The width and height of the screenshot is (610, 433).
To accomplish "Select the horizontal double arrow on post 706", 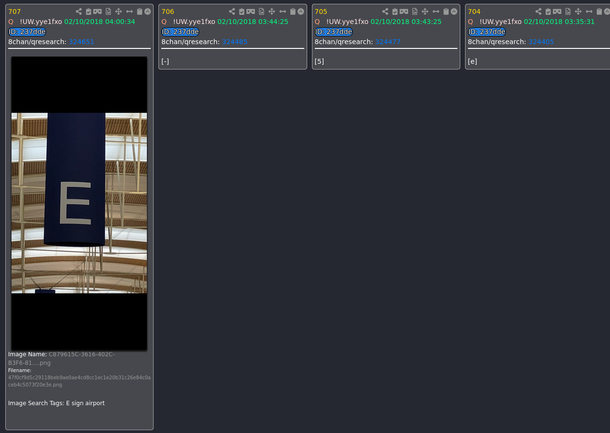I will [282, 12].
